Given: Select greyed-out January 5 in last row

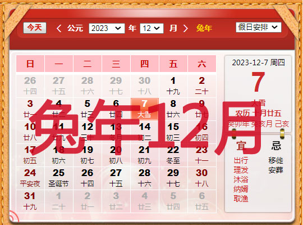Looking at the screenshot, I should pos(173,201).
